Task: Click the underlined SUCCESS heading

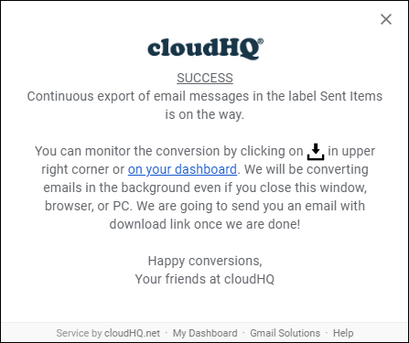Action: (x=205, y=78)
